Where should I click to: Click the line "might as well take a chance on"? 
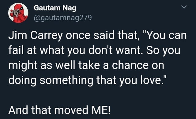[86, 65]
